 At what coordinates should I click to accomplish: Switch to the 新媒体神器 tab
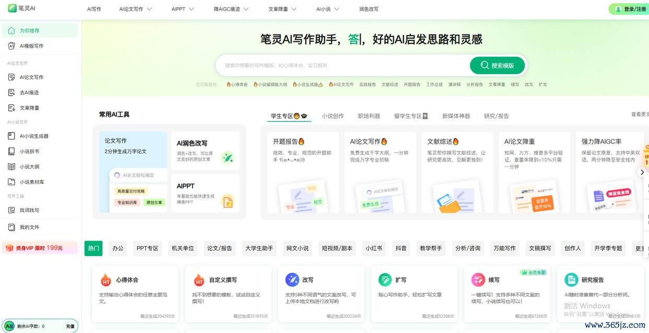[x=456, y=116]
